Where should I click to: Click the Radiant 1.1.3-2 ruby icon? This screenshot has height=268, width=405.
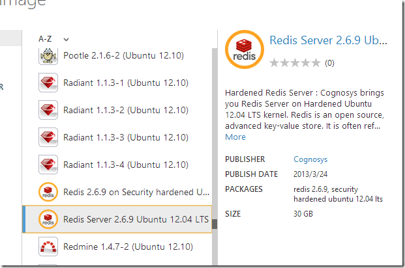coord(48,110)
